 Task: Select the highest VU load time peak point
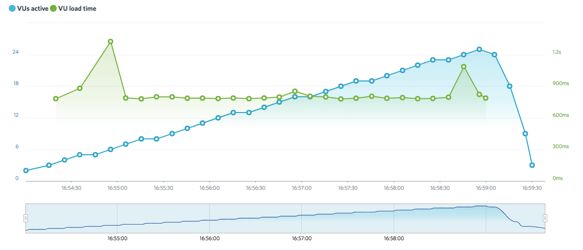pos(111,42)
